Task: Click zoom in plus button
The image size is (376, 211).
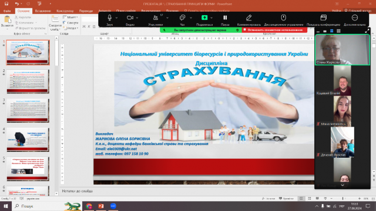Action: click(359, 199)
